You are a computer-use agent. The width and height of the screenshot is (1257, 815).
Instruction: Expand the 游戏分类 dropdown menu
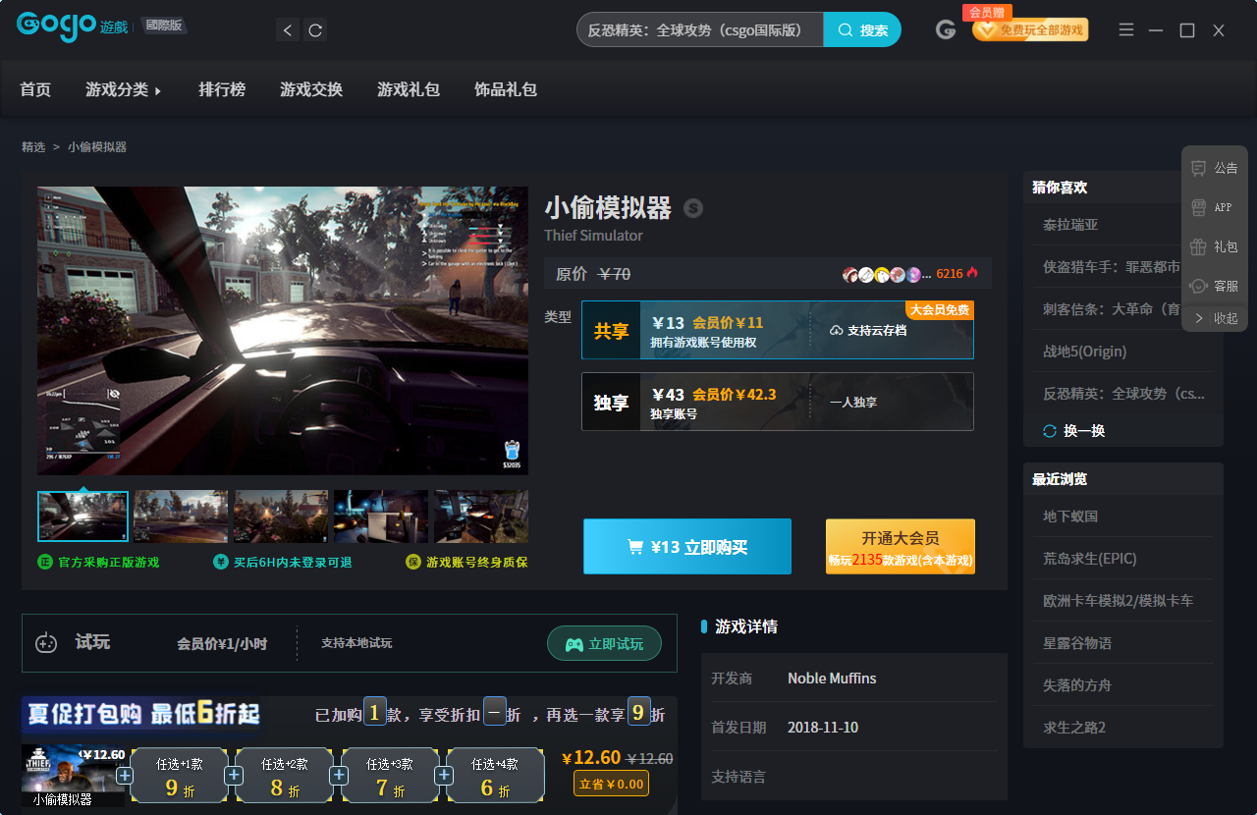click(123, 89)
